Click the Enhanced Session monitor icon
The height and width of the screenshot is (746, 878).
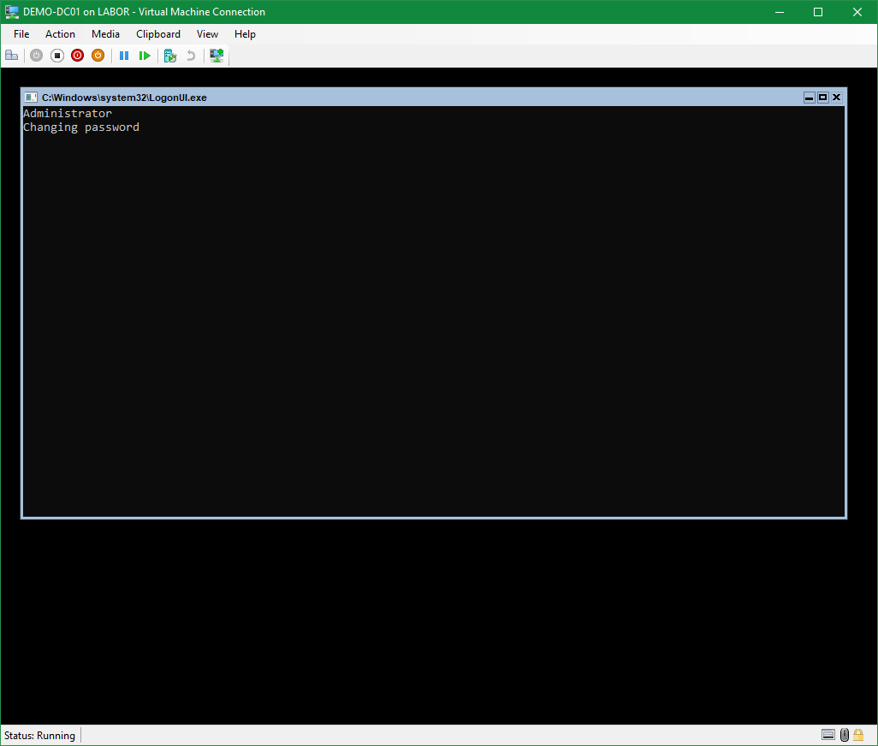tap(217, 56)
